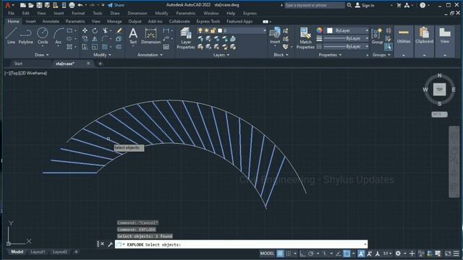This screenshot has height=260, width=463.
Task: Click Sign In
Action: point(365,5)
